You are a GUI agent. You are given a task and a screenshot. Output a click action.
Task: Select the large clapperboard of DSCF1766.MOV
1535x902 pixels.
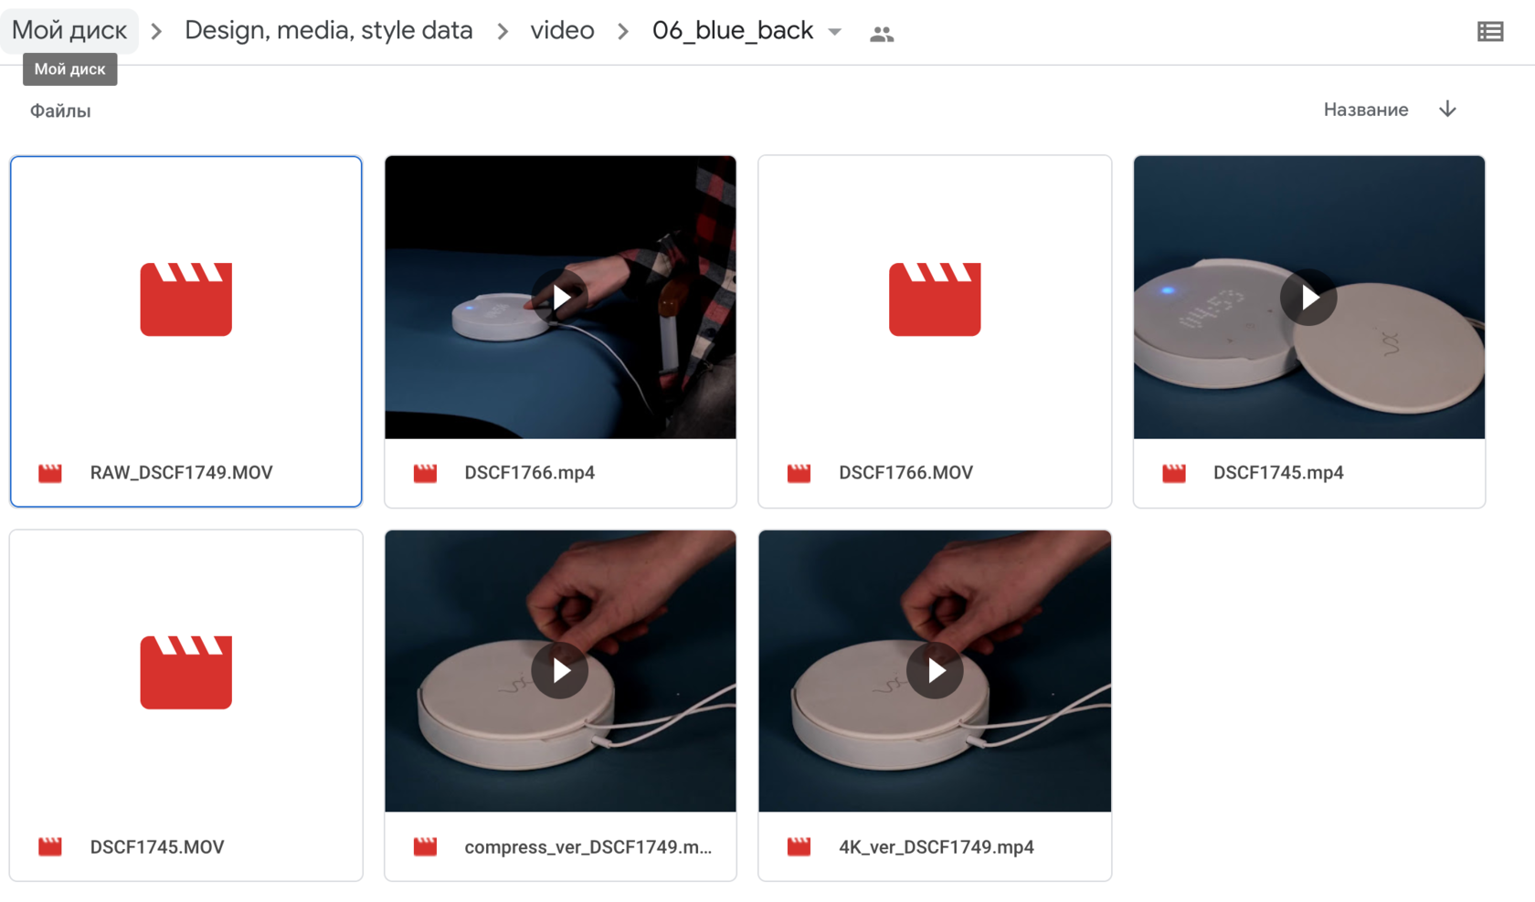pos(935,299)
